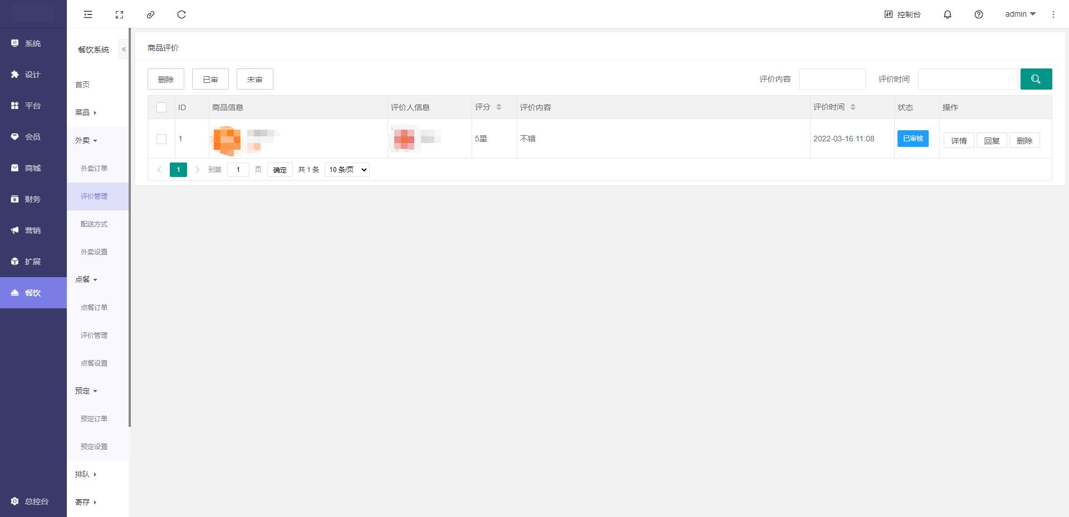Check the checkbox for review ID 1
This screenshot has height=517, width=1069.
(161, 139)
